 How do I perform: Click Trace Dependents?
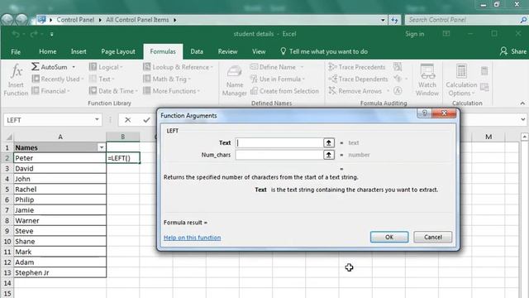point(358,79)
